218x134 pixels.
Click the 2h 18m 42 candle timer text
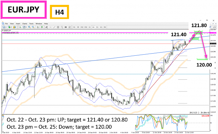pyautogui.click(x=205, y=113)
